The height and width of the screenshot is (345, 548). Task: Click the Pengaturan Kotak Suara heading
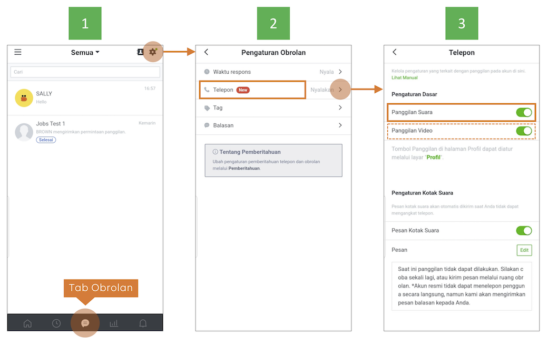coord(422,193)
